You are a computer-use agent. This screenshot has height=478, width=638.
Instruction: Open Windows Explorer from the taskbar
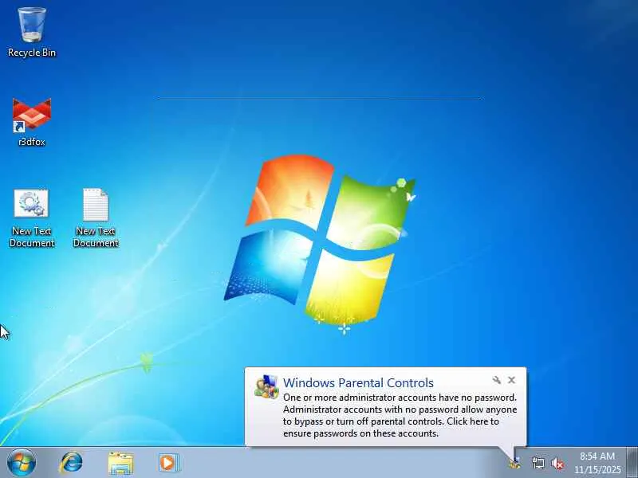(x=120, y=463)
